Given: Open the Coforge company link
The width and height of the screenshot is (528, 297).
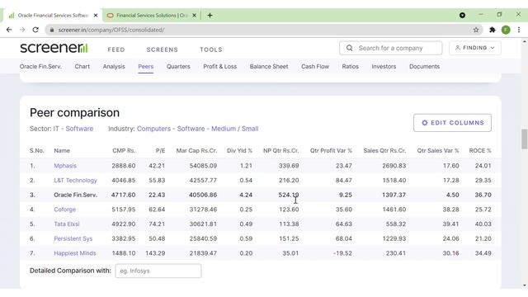Looking at the screenshot, I should [x=64, y=210].
